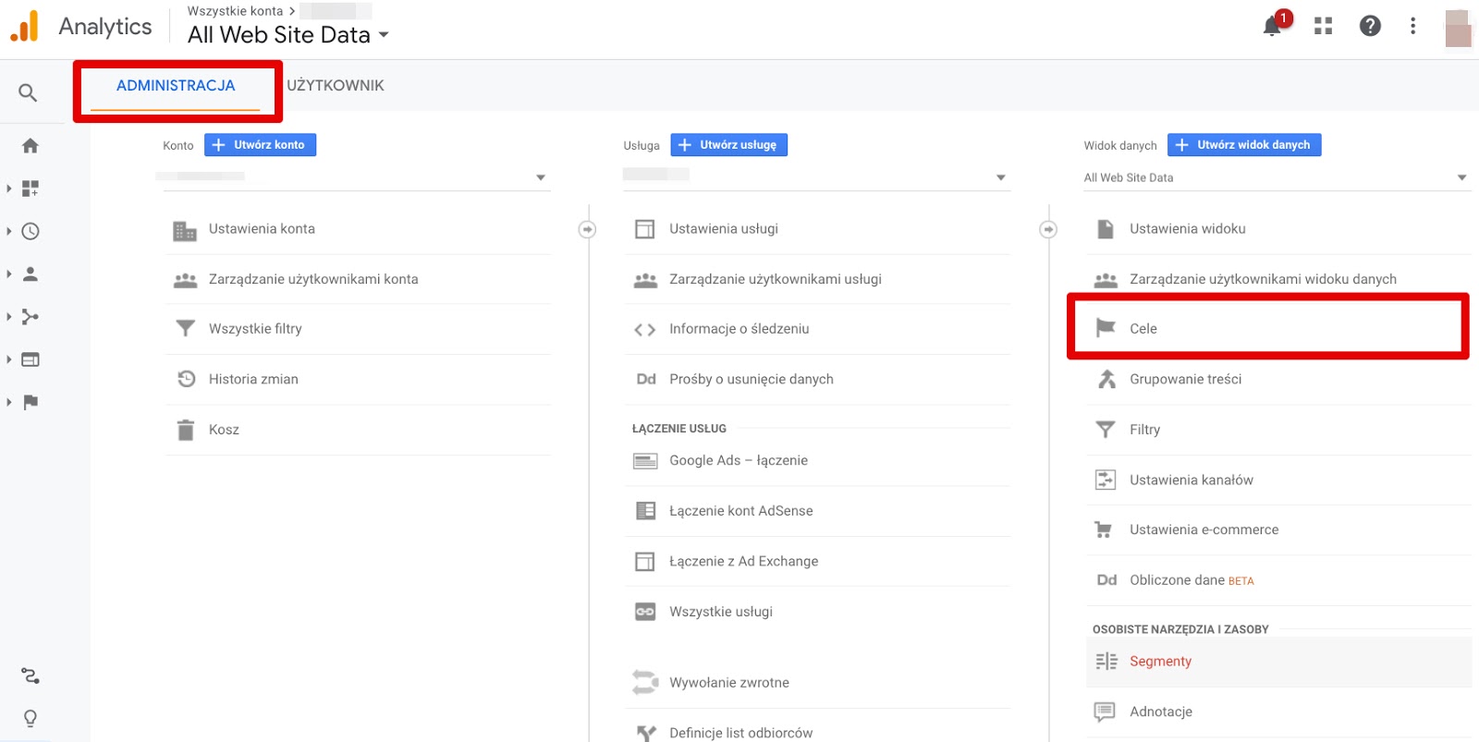1479x742 pixels.
Task: Expand the Customization sidebar section arrow
Action: tap(9, 189)
